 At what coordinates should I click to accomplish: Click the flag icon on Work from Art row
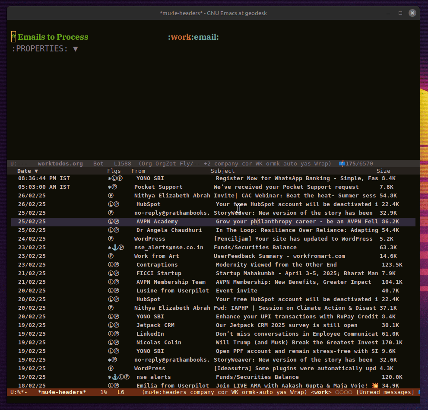tap(111, 256)
